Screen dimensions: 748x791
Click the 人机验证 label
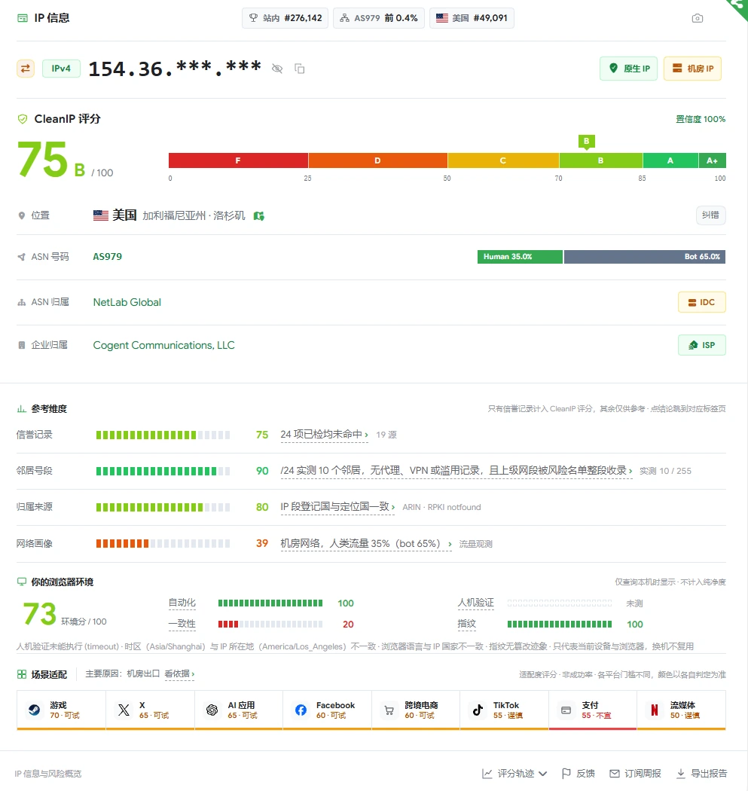[475, 603]
